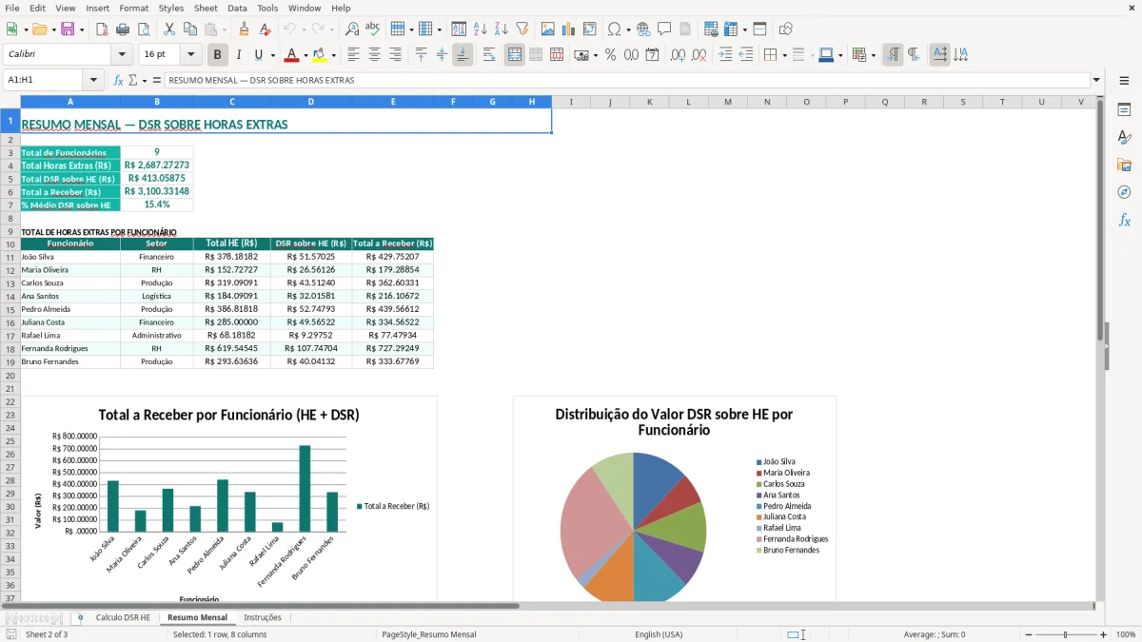This screenshot has height=642, width=1142.
Task: Click the Insert Special Character omega icon
Action: click(614, 29)
